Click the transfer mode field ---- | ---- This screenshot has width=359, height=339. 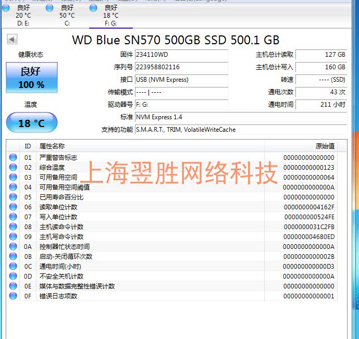pyautogui.click(x=181, y=92)
